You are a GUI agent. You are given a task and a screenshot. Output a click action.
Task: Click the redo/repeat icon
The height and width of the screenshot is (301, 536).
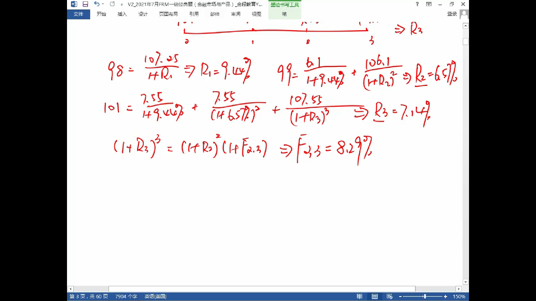(112, 4)
